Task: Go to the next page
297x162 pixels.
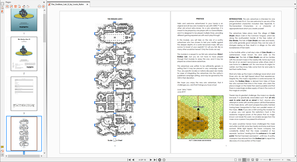Action: 151,160
